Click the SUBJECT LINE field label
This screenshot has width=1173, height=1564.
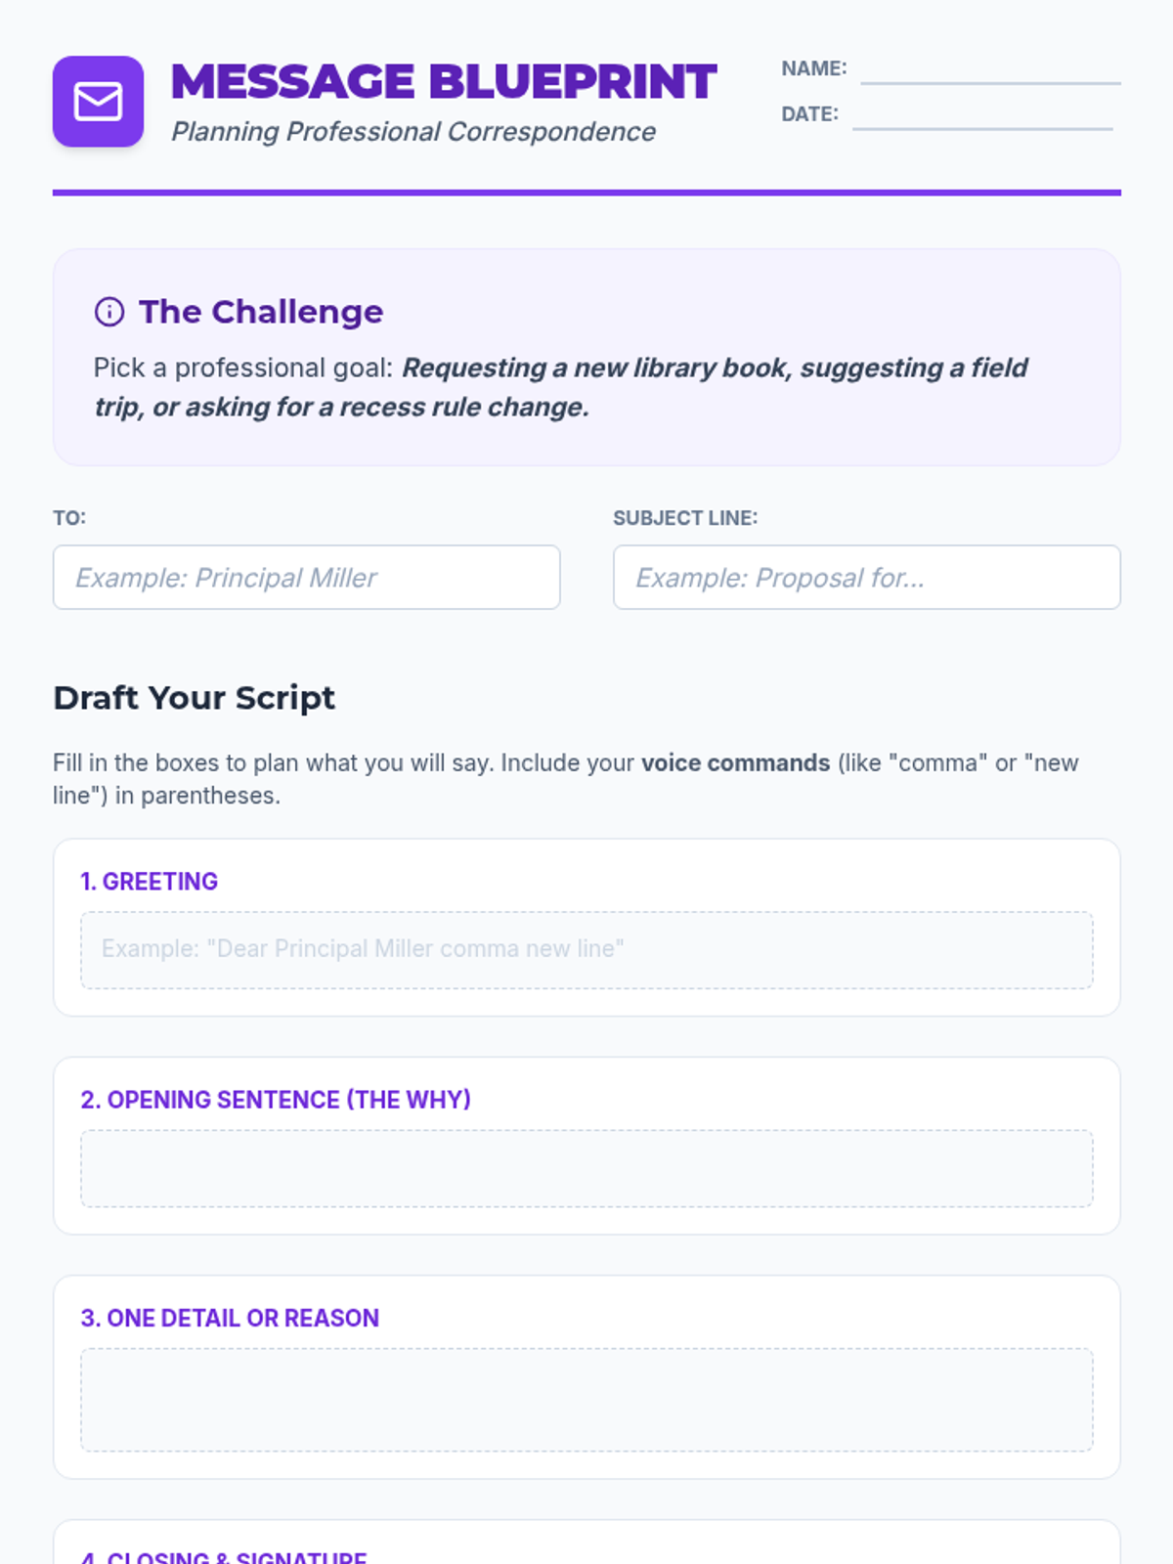pyautogui.click(x=684, y=518)
